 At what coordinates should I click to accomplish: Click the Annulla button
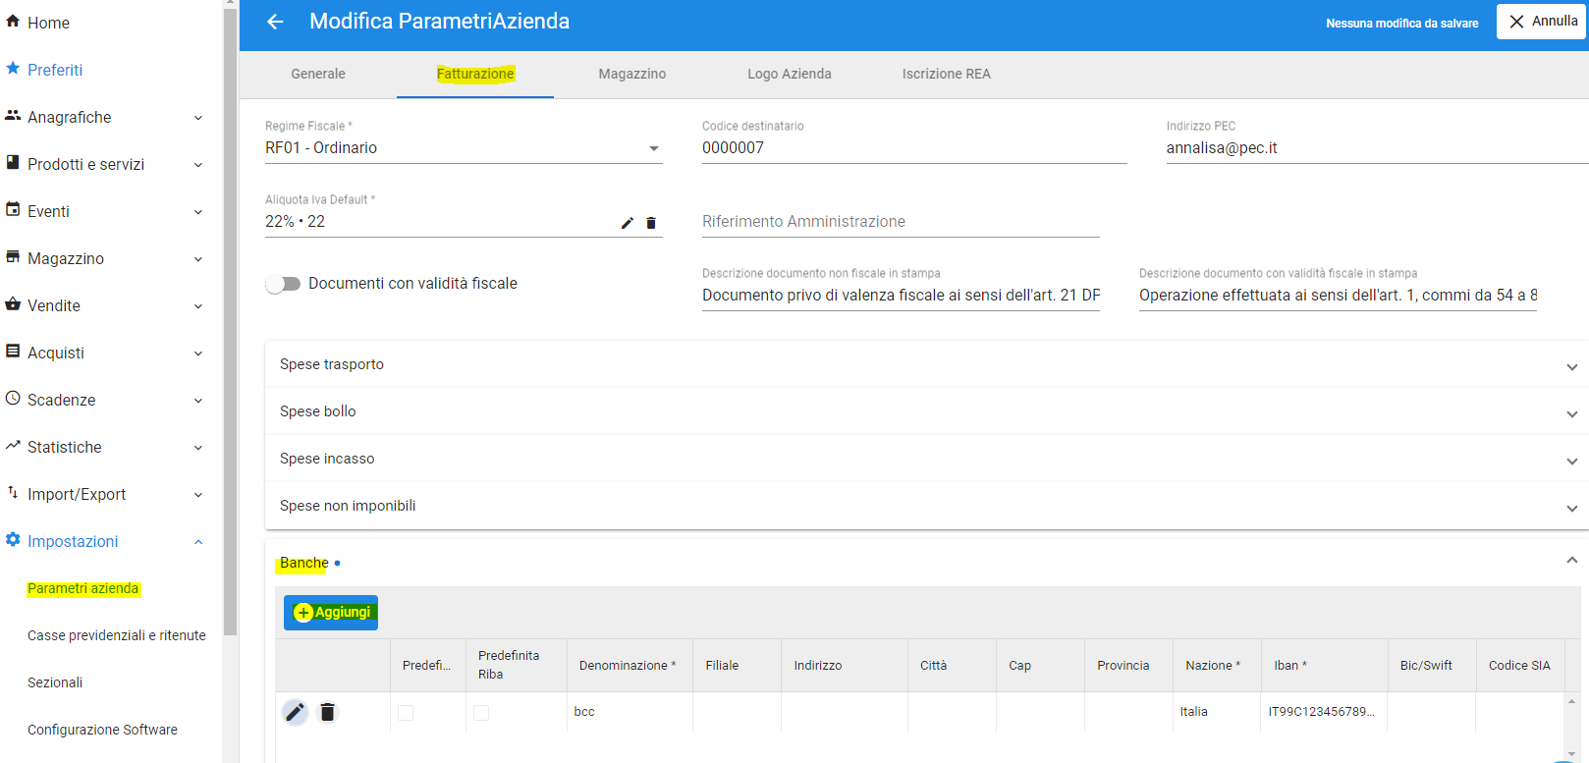click(x=1542, y=22)
